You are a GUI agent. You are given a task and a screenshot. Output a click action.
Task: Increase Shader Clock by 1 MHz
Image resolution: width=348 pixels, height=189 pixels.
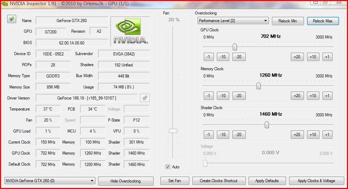[x=327, y=135]
